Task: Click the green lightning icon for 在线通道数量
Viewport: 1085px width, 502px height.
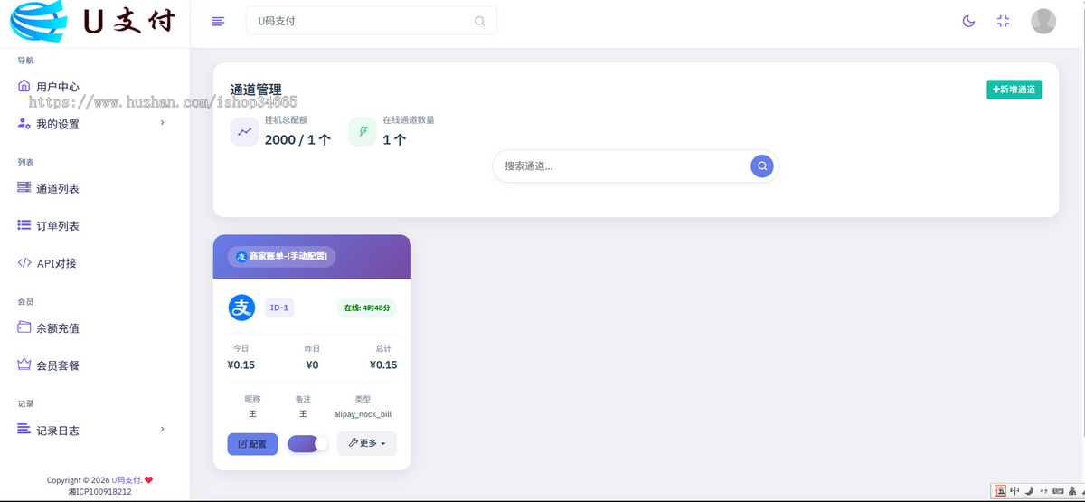Action: 363,131
